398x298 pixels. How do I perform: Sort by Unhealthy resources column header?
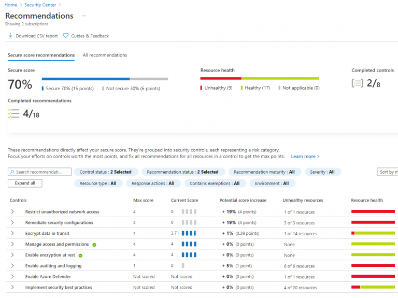(303, 200)
